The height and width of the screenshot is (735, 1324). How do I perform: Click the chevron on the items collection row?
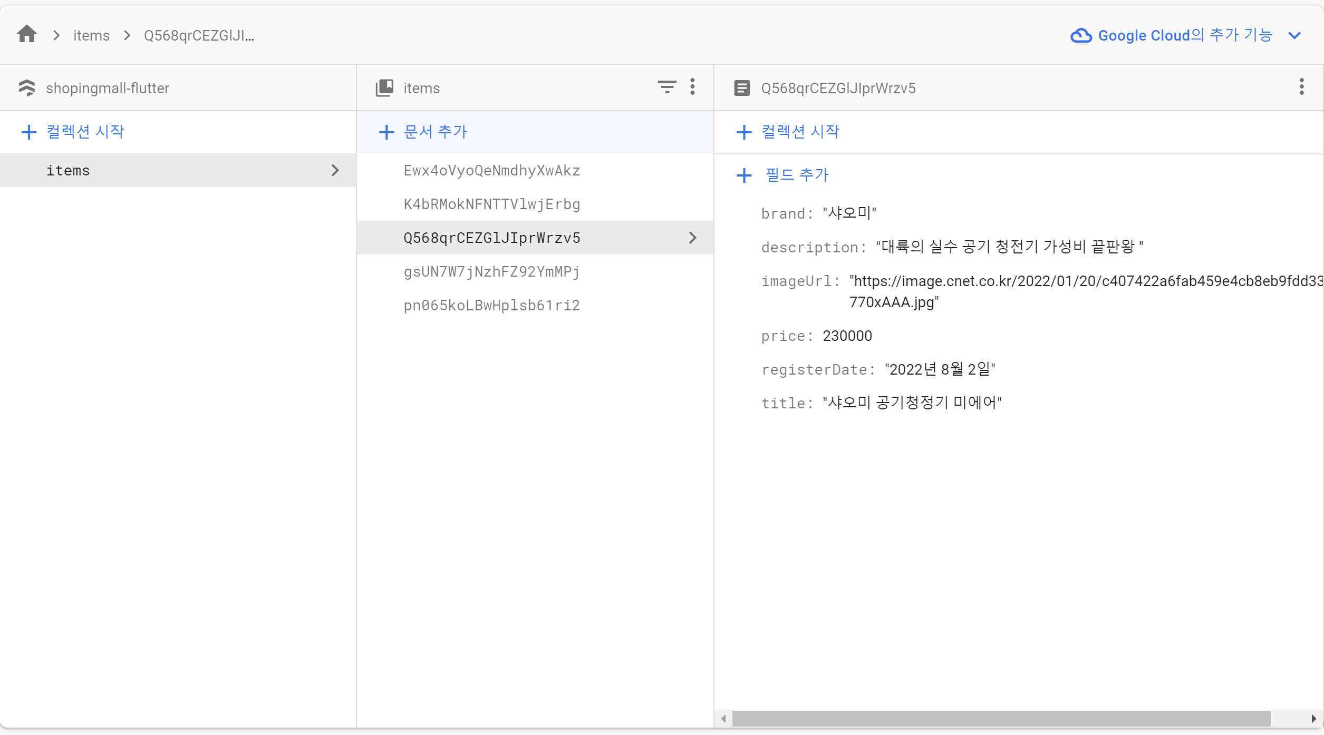[335, 170]
